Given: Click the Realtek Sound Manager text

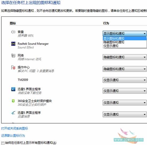Looking at the screenshot, I should coord(33,44).
